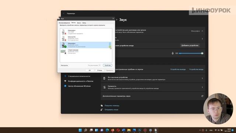Image resolution: width=236 pixels, height=133 pixels.
Task: Open Центр обновления Windows in sidebar
Action: click(x=79, y=86)
